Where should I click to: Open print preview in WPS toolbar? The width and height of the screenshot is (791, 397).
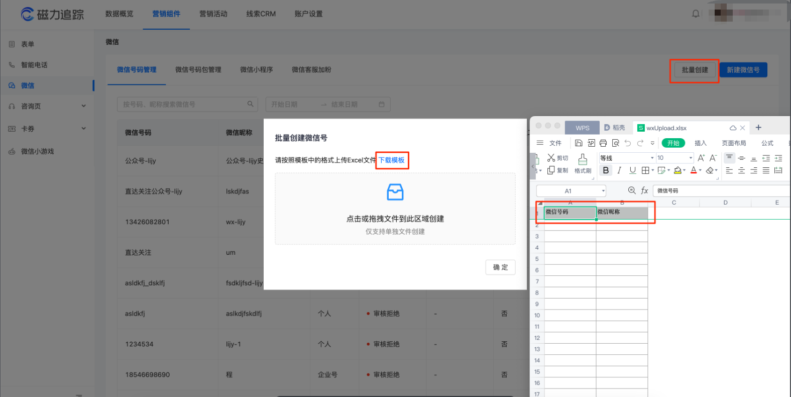click(x=616, y=143)
